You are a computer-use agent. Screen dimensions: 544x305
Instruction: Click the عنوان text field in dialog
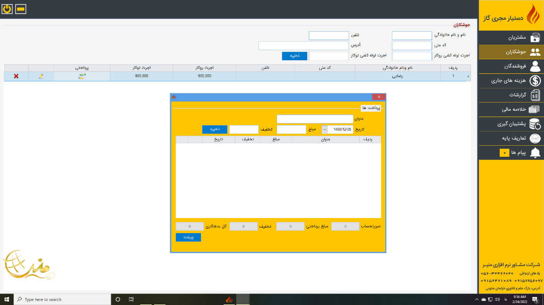315,119
